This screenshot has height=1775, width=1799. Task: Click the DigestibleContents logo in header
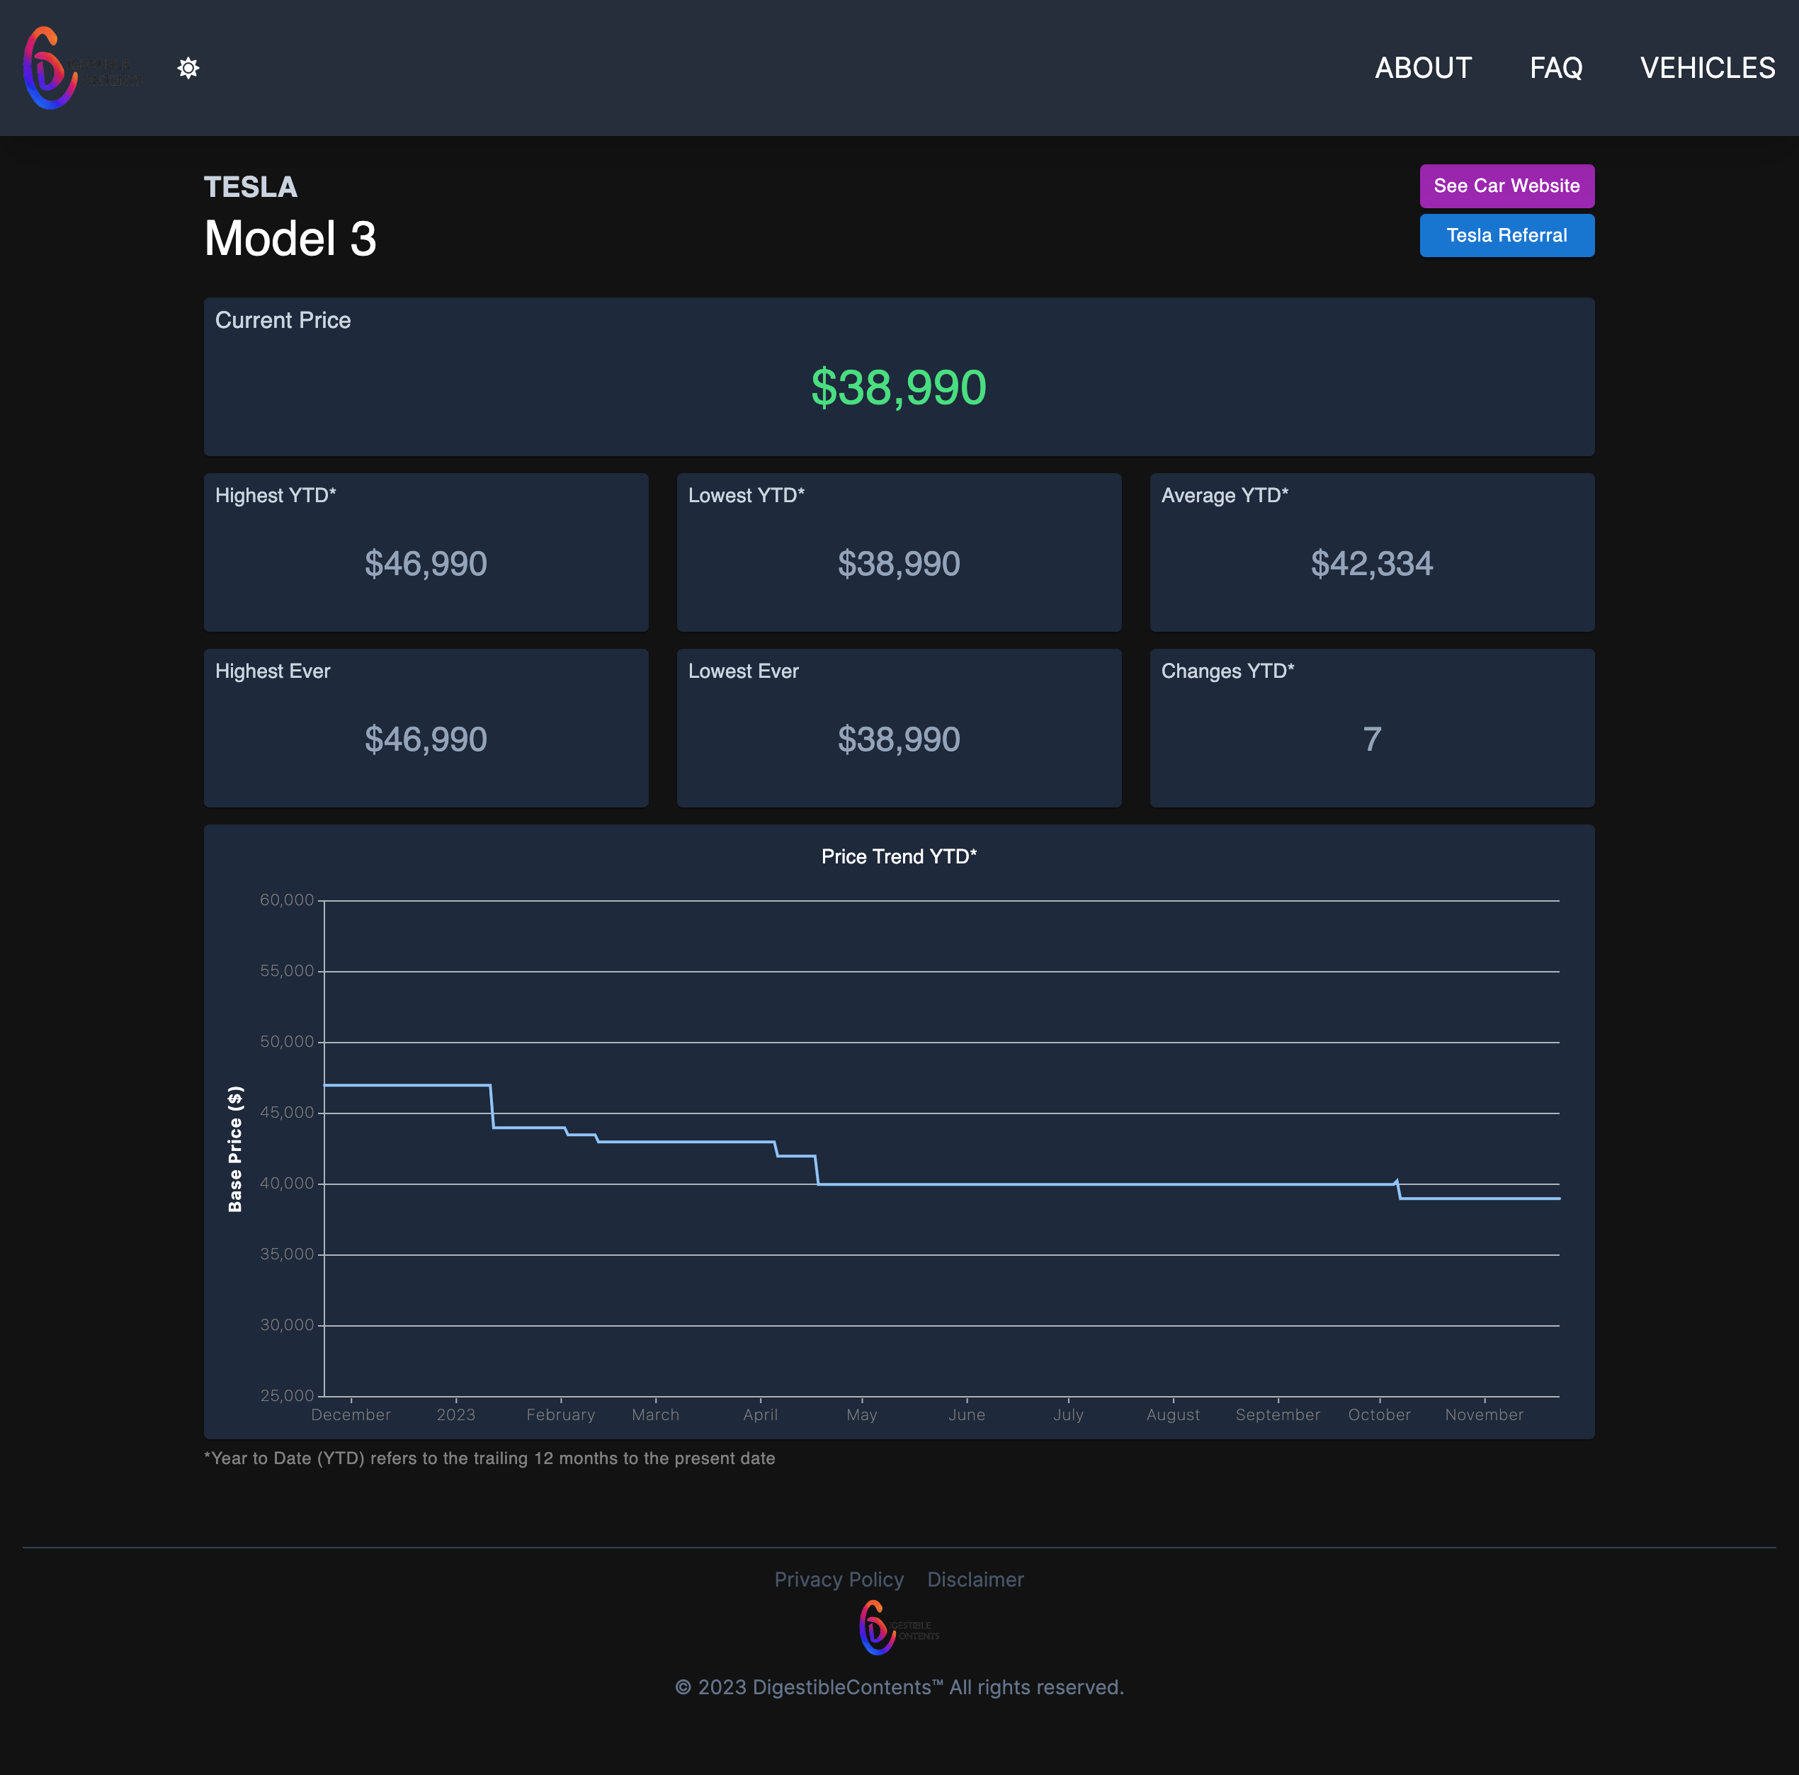[x=83, y=68]
